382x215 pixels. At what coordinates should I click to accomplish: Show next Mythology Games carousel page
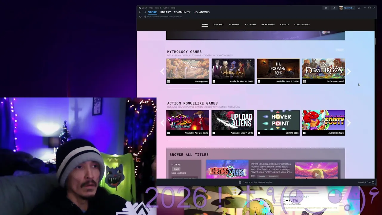[x=349, y=71]
